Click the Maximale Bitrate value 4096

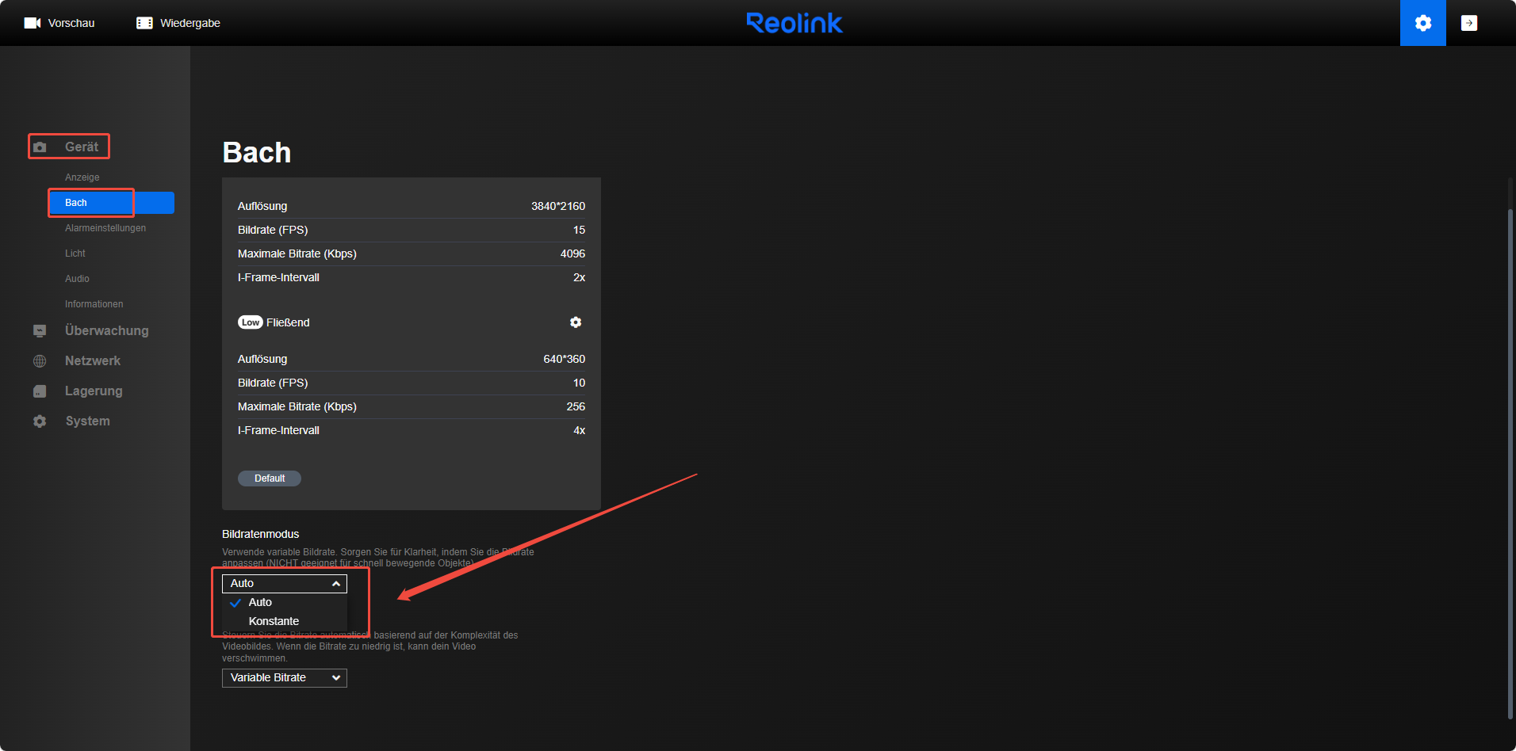(572, 254)
